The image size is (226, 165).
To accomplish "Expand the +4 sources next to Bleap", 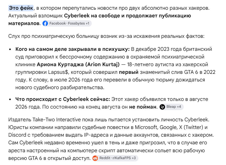I will (x=179, y=107).
